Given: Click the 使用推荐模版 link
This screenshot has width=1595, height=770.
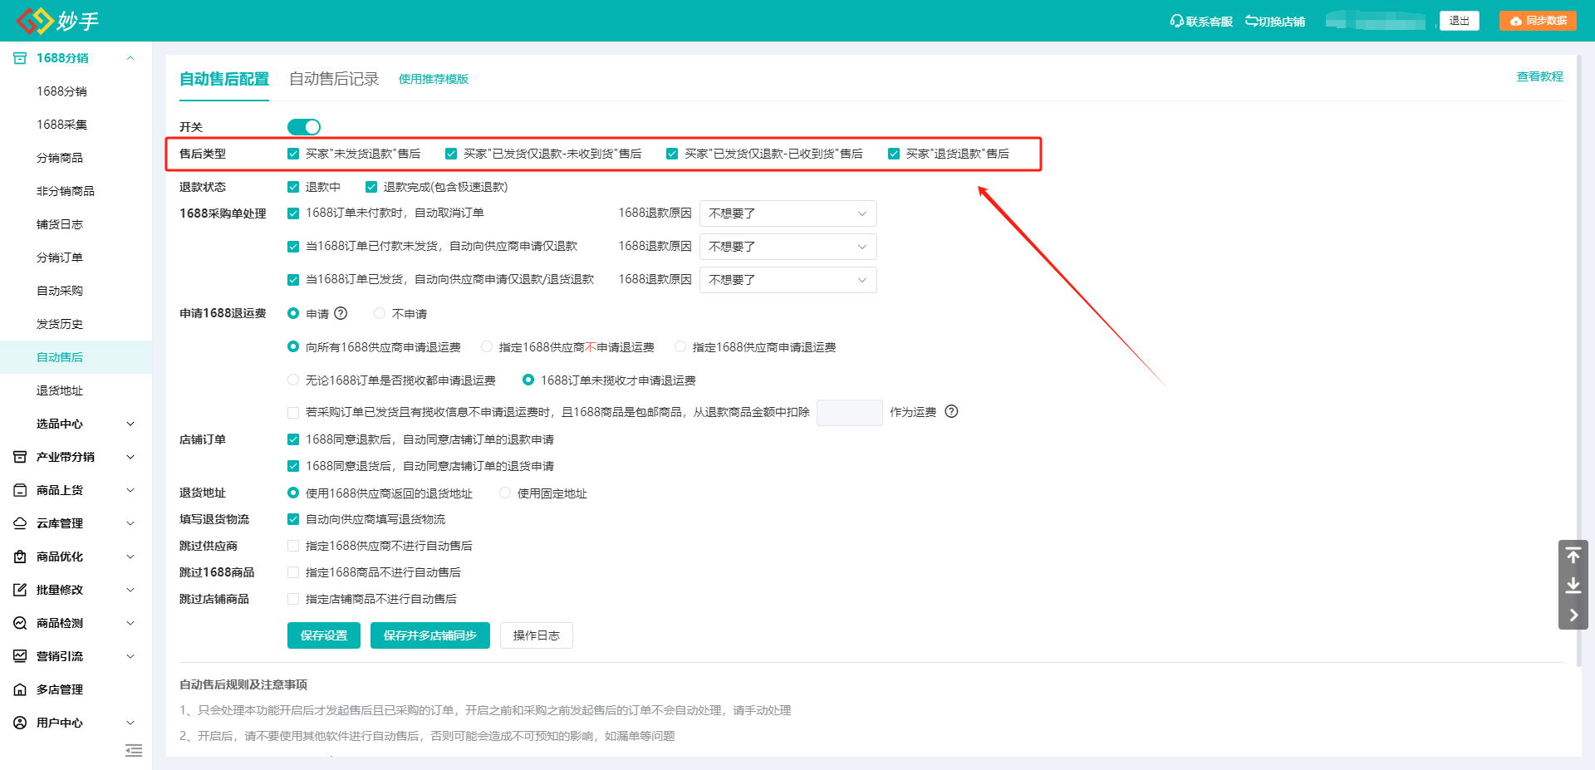Looking at the screenshot, I should [434, 79].
